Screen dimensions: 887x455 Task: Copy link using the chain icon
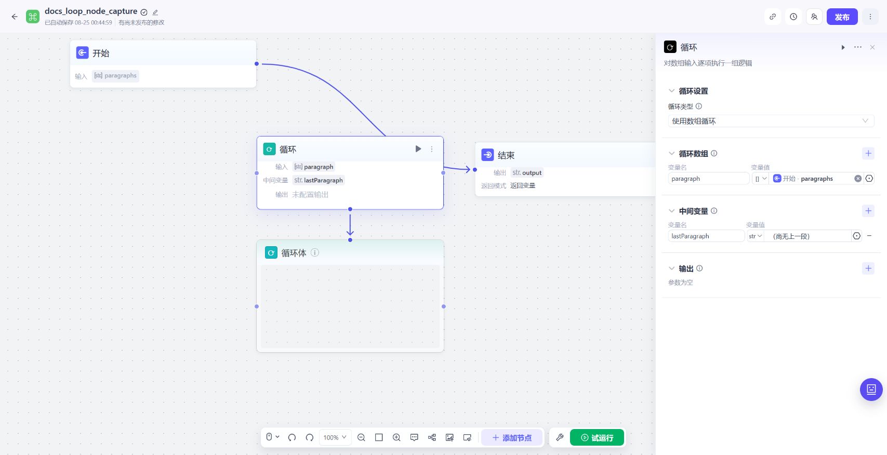click(773, 17)
